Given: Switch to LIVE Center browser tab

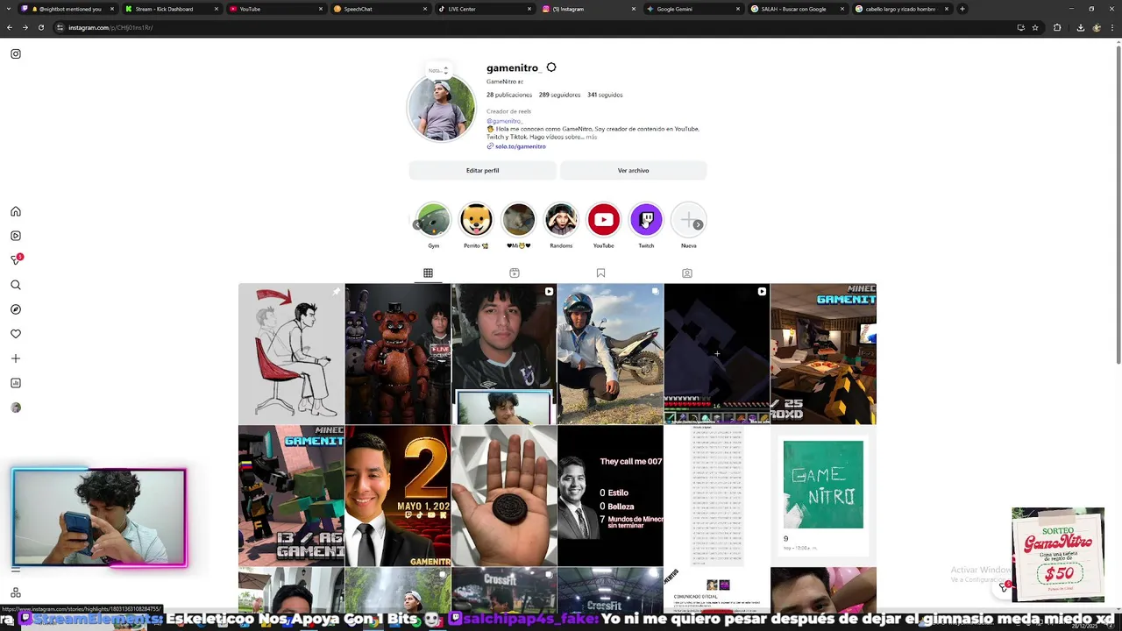Looking at the screenshot, I should point(483,9).
